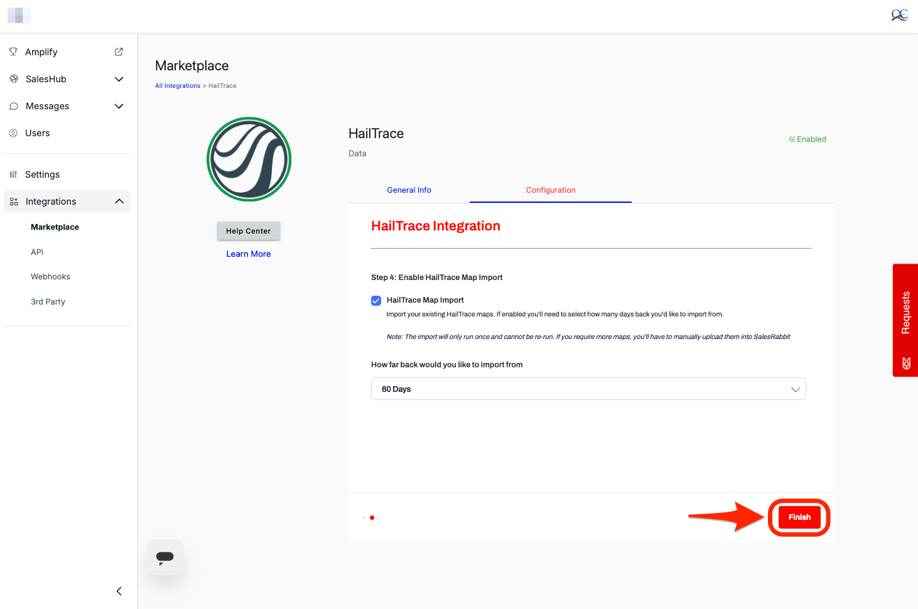Click the Help Center button
Screen dimensions: 918x609
coord(248,231)
